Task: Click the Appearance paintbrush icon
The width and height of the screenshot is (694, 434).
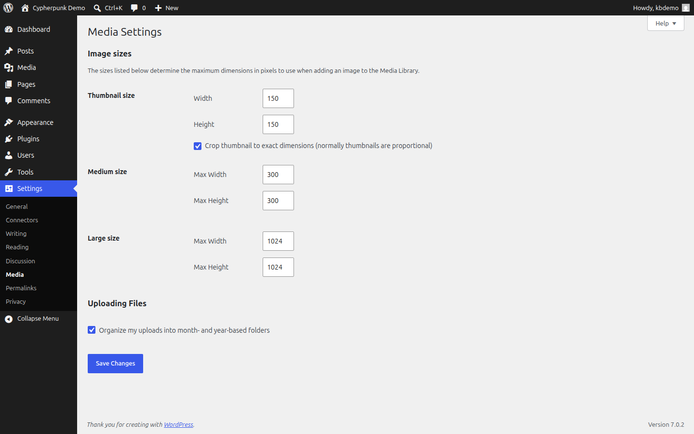Action: click(x=9, y=122)
